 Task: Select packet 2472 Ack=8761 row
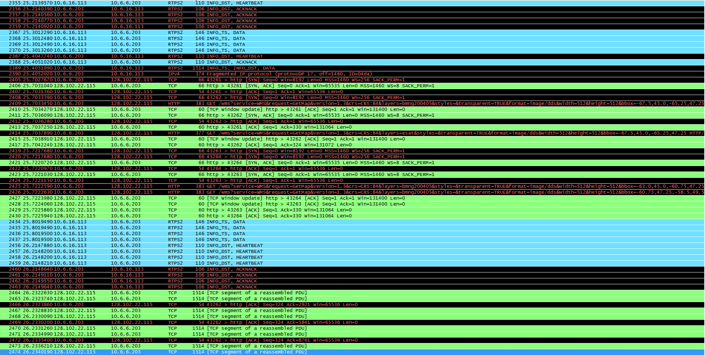[352, 340]
